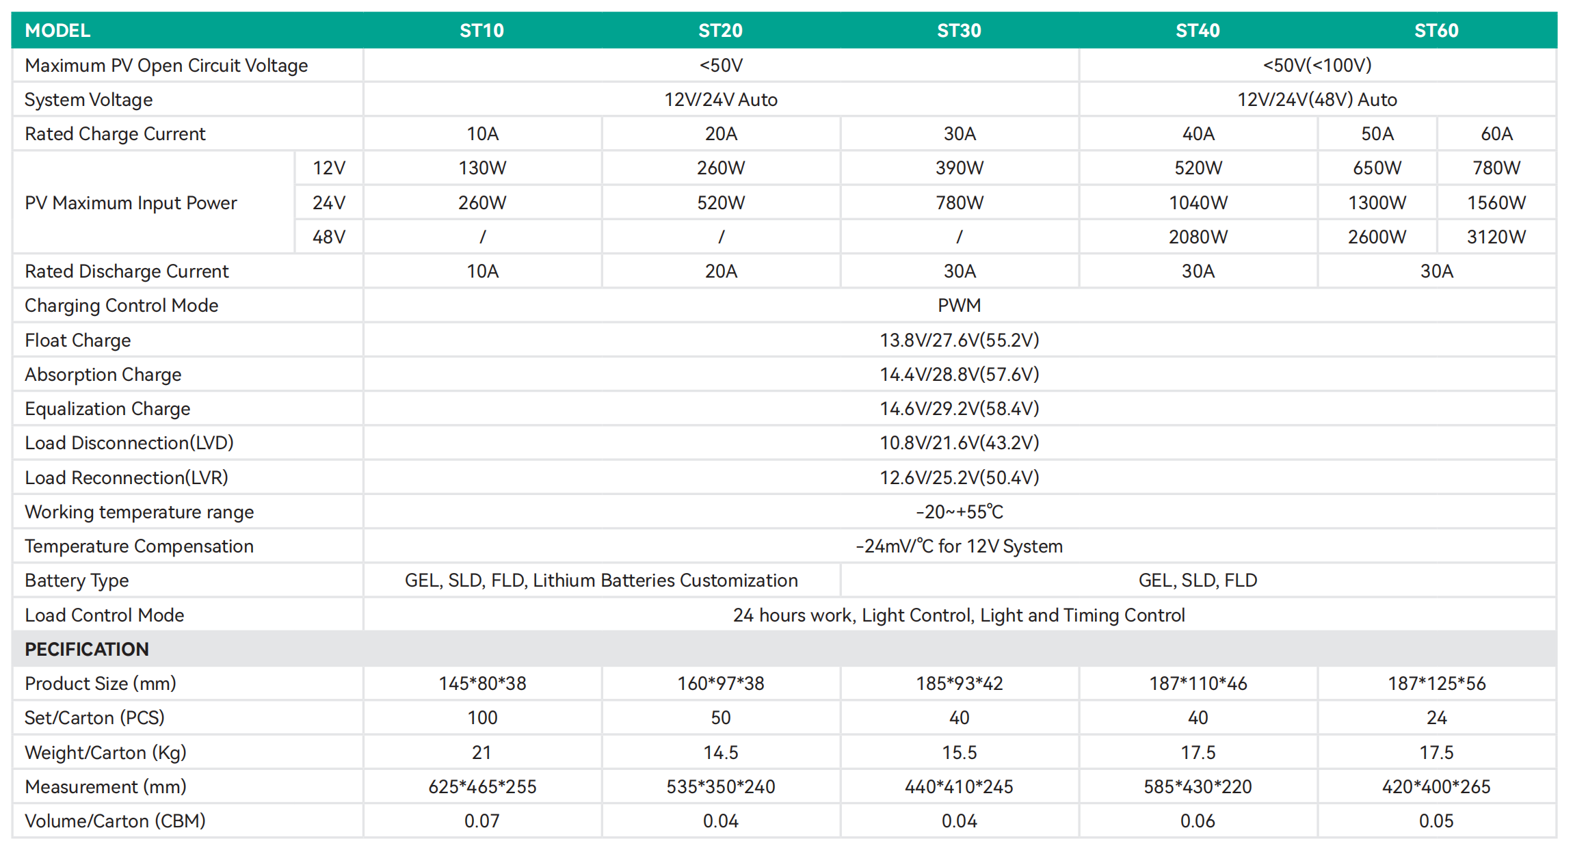Click the ST40 column header
Screen dimensions: 1573x852
point(1198,31)
